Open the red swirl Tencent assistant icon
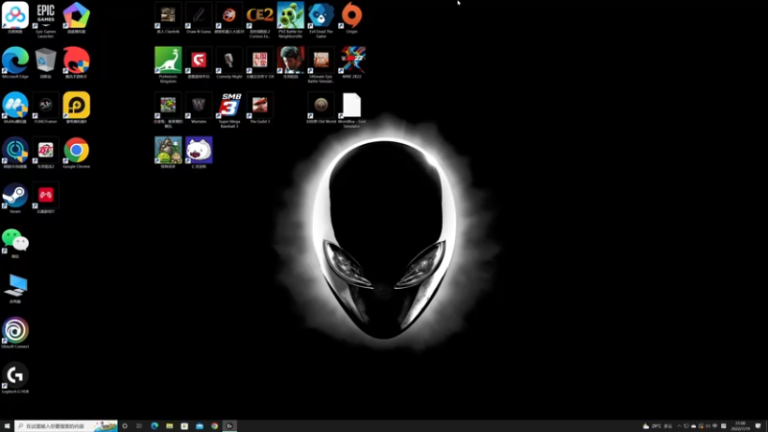 tap(77, 60)
